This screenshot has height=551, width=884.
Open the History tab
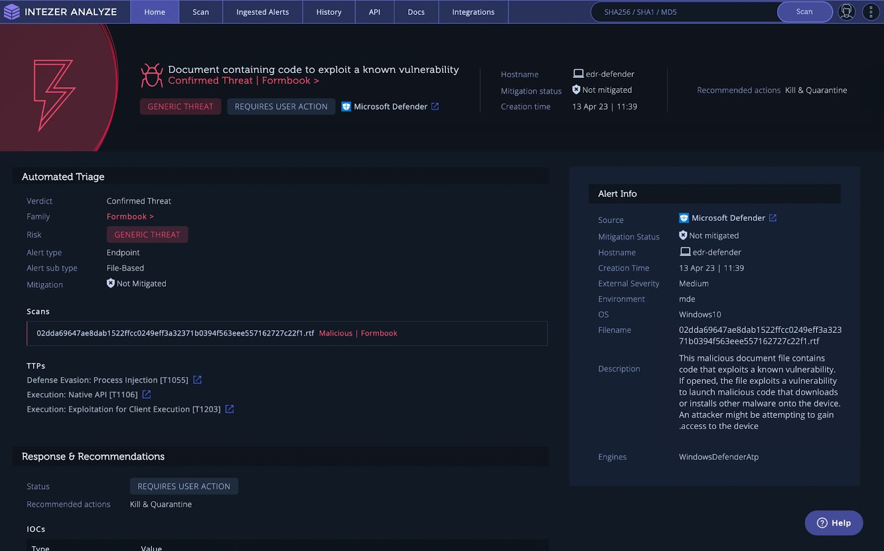click(x=329, y=12)
